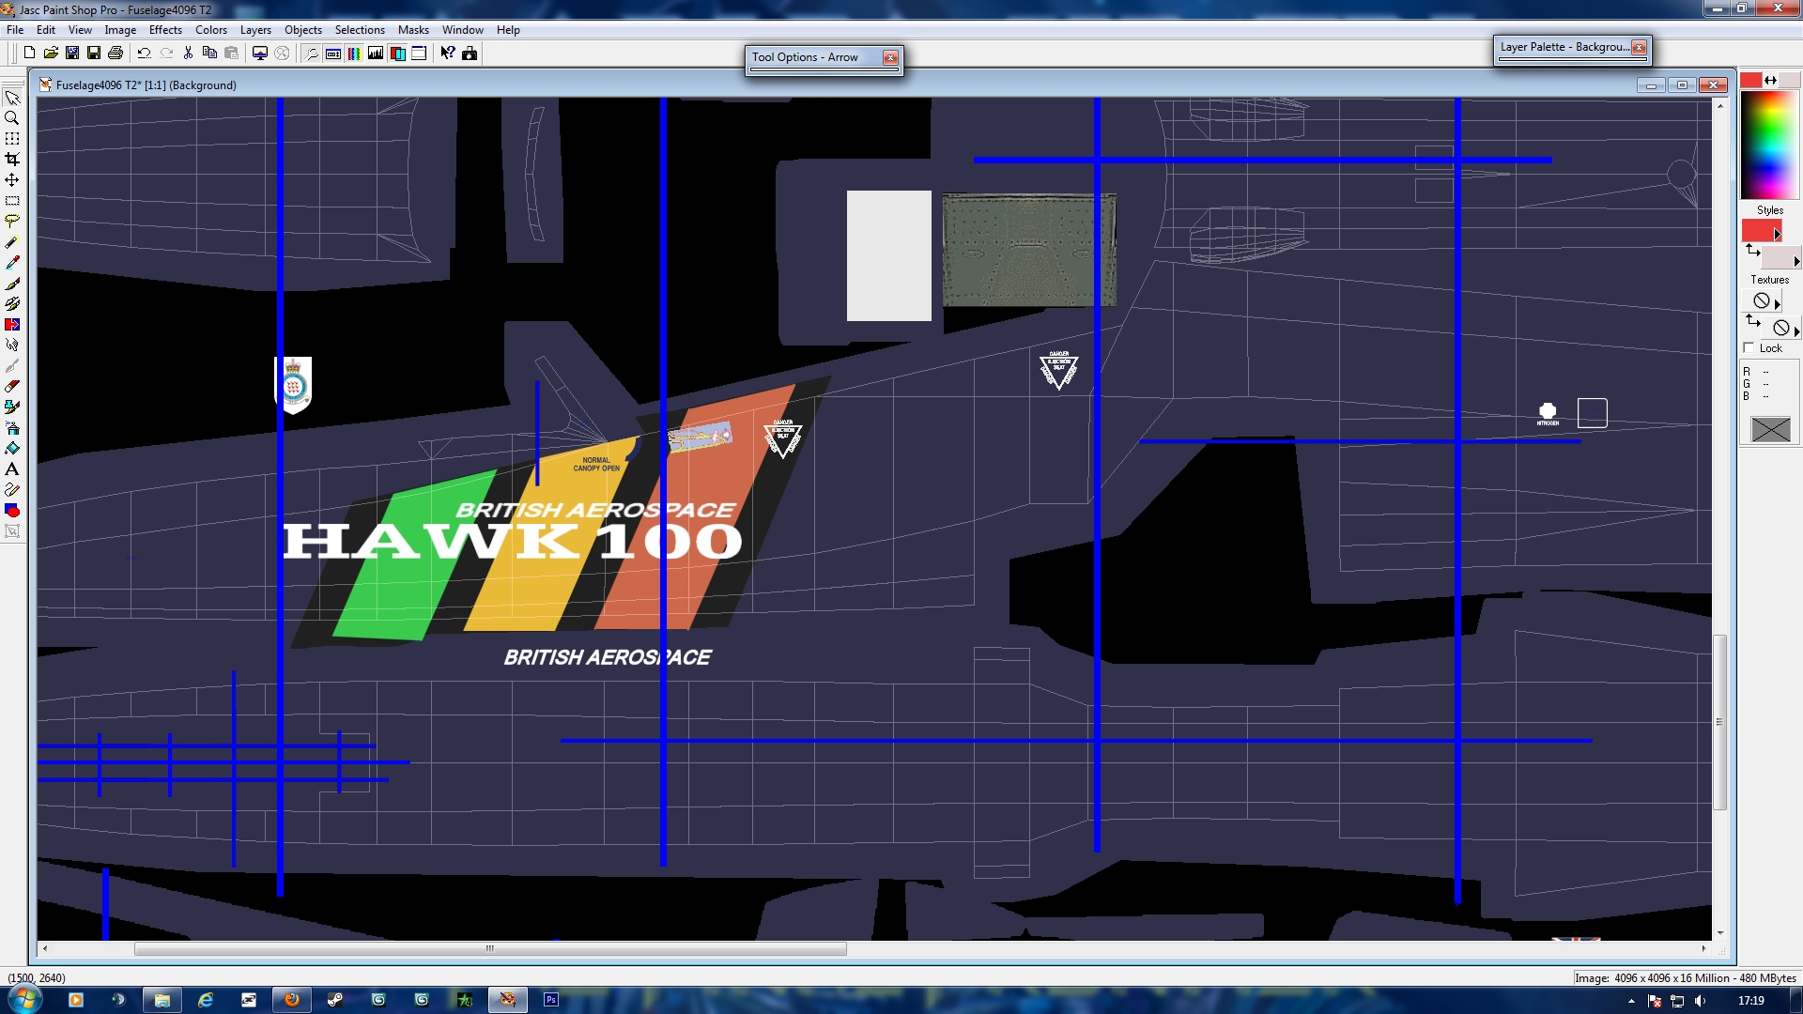This screenshot has width=1803, height=1014.
Task: Select the Zoom magnifier tool
Action: coord(12,118)
